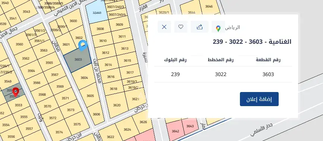The image size is (323, 141).
Task: Select parcel 3575 on the map
Action: click(x=77, y=124)
